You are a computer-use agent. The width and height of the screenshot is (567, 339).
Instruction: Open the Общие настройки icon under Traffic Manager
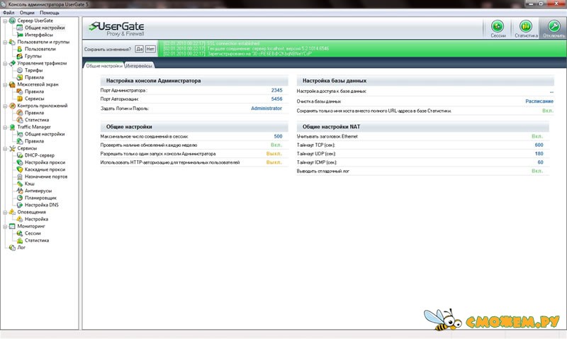pyautogui.click(x=20, y=134)
